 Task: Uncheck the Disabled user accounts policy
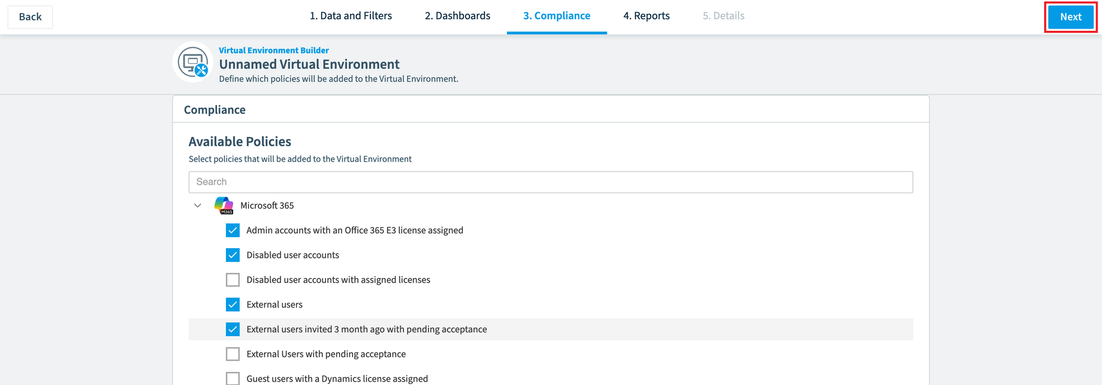point(233,255)
